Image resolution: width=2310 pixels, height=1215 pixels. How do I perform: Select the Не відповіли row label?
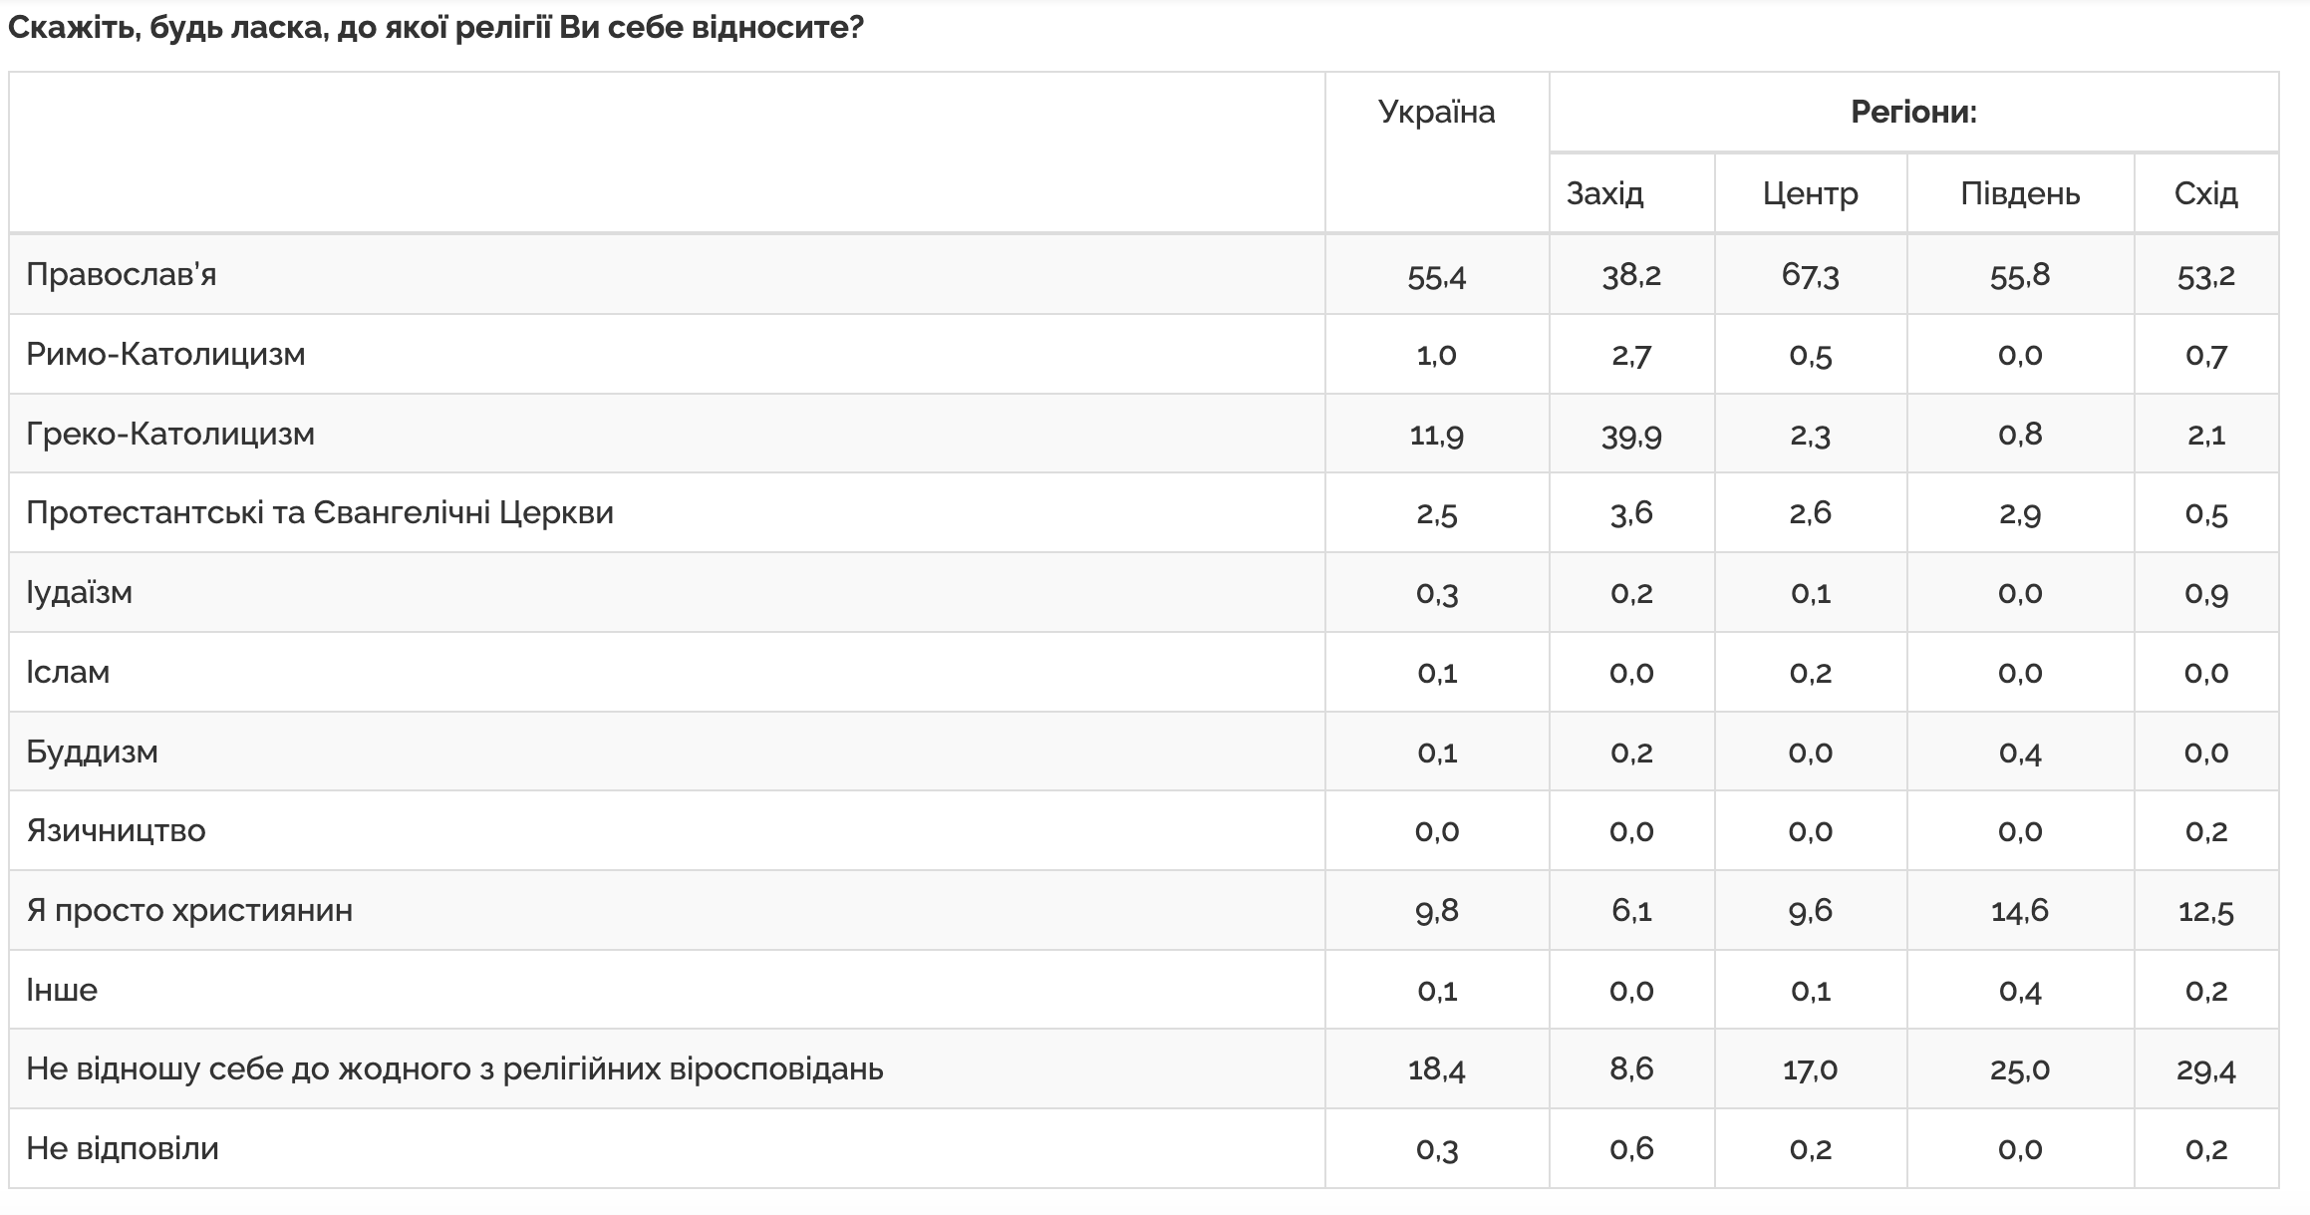(x=123, y=1148)
